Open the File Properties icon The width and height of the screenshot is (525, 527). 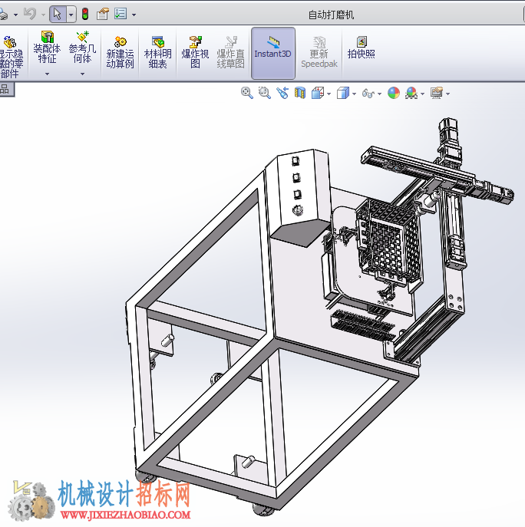[x=103, y=14]
